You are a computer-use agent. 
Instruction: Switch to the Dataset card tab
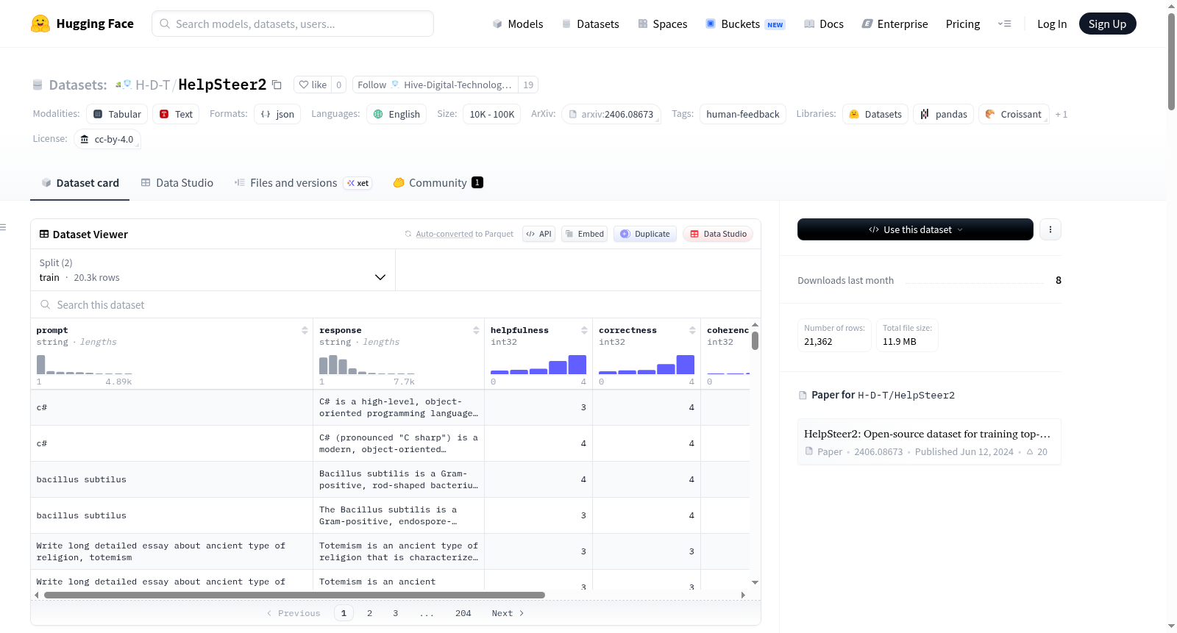tap(79, 183)
